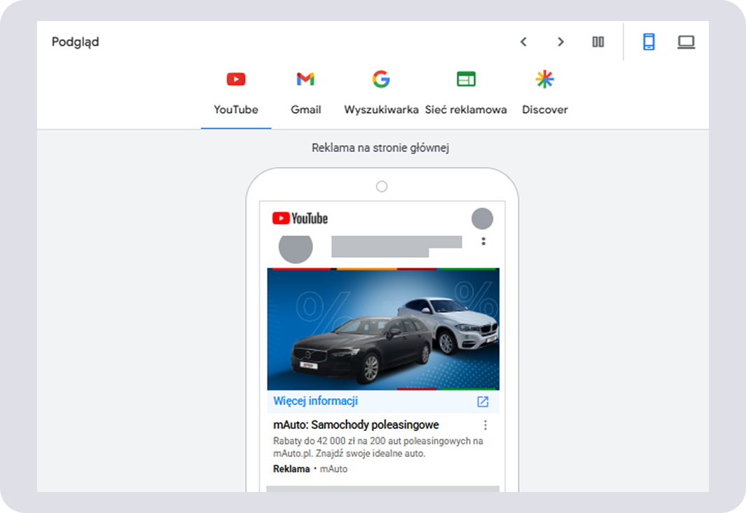The width and height of the screenshot is (746, 513).
Task: Click the mAuto: Samochody poleasingowe headline
Action: point(356,425)
